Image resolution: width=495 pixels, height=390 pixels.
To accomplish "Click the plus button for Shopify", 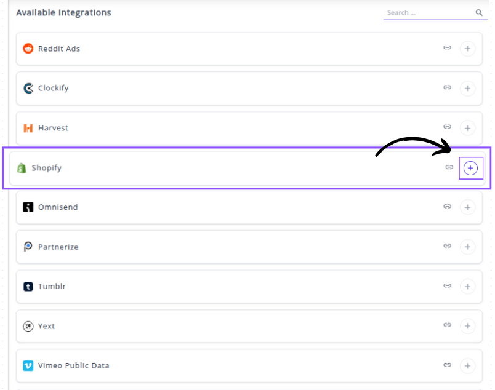I will [471, 168].
